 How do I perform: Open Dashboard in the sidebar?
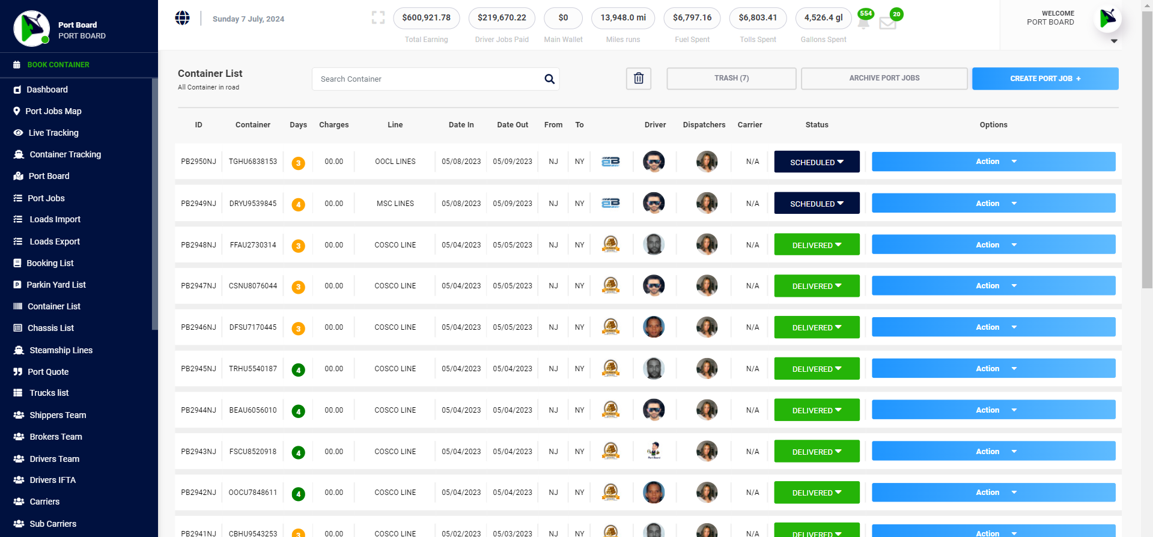[47, 89]
